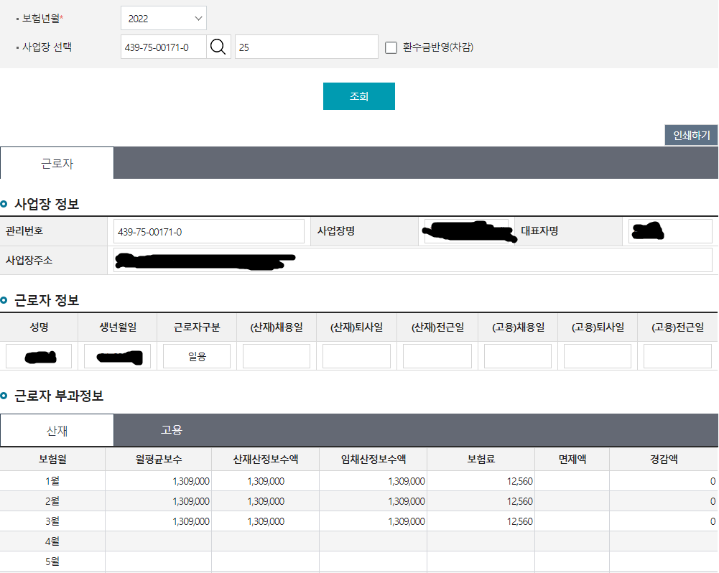Click the empty (고용)전근일 field
The height and width of the screenshot is (573, 719).
click(x=677, y=356)
